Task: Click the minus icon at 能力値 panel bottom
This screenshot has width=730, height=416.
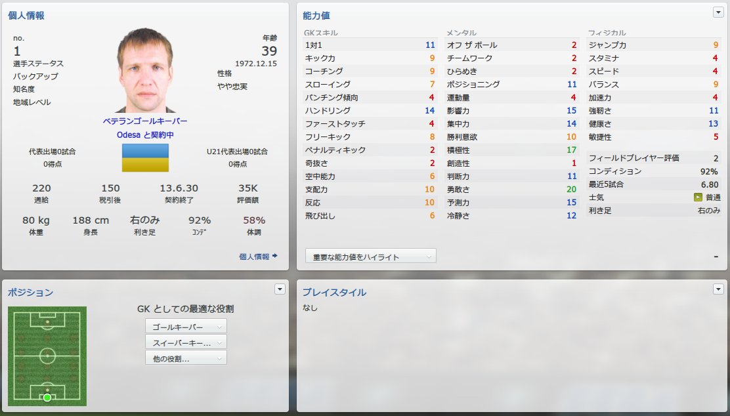Action: pyautogui.click(x=716, y=257)
